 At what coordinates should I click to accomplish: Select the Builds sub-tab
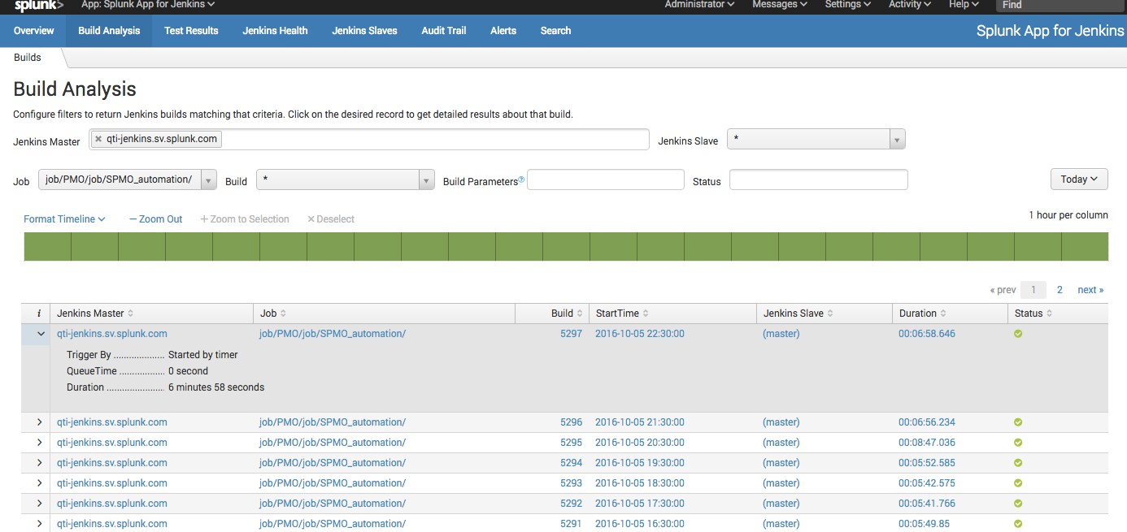click(x=28, y=58)
